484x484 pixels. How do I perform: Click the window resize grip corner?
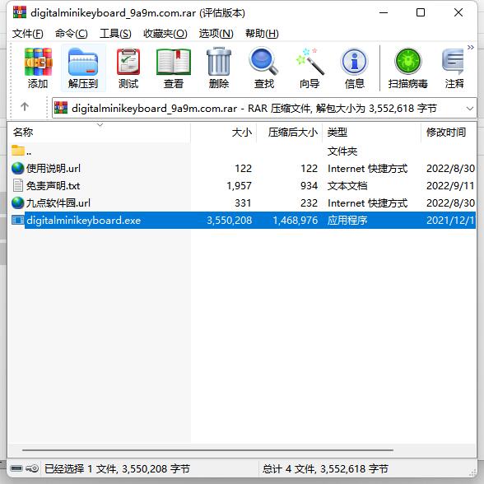[x=472, y=472]
